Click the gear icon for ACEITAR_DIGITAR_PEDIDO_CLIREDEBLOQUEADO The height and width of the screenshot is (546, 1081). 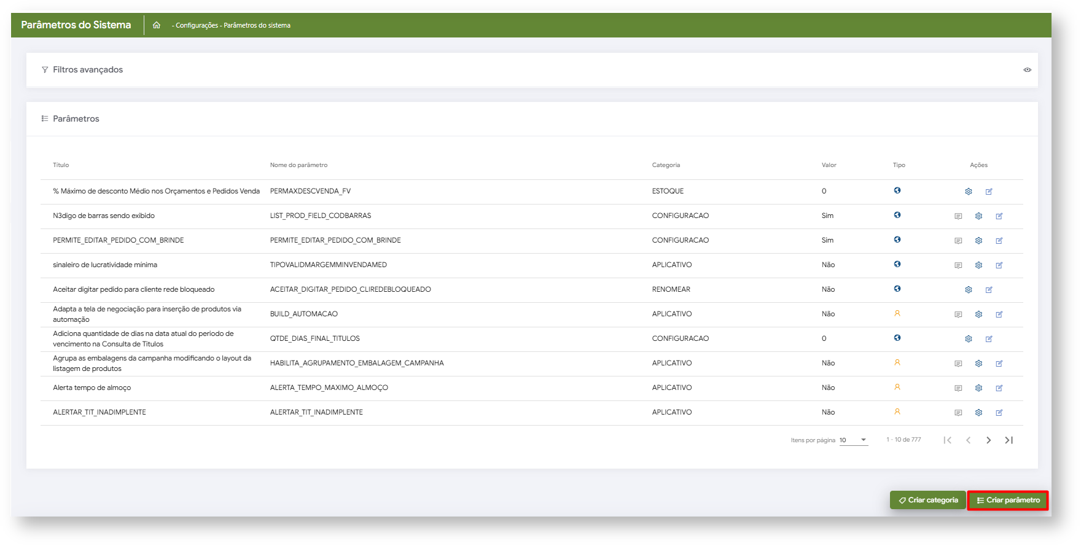pyautogui.click(x=969, y=290)
